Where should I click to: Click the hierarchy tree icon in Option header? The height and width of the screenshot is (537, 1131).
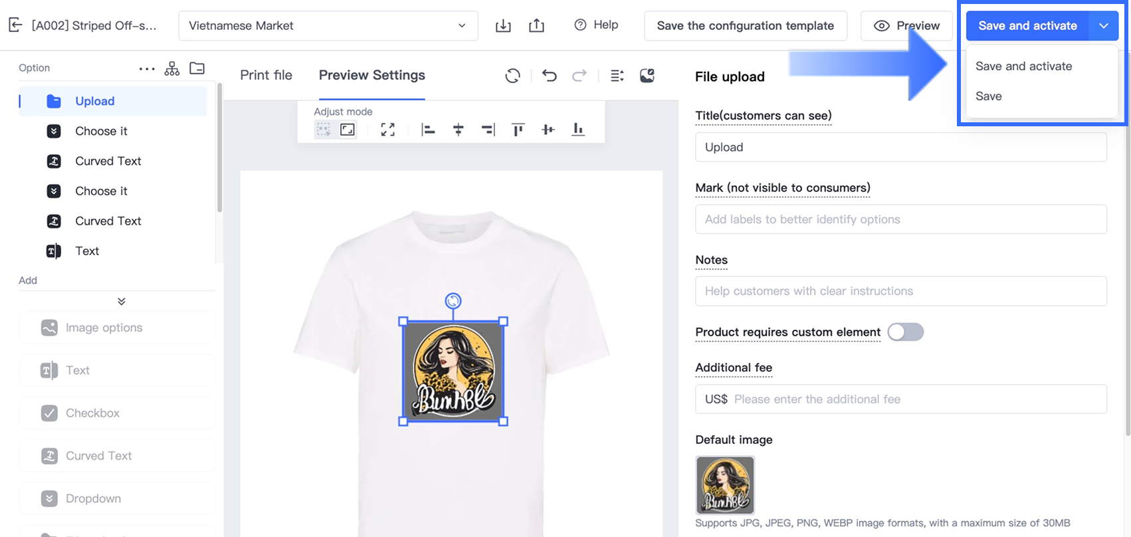point(172,68)
